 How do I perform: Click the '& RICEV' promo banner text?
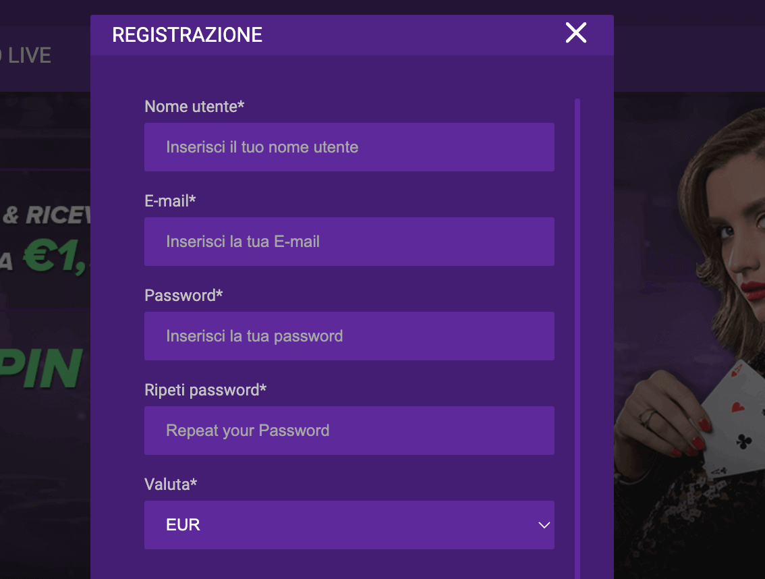(47, 215)
